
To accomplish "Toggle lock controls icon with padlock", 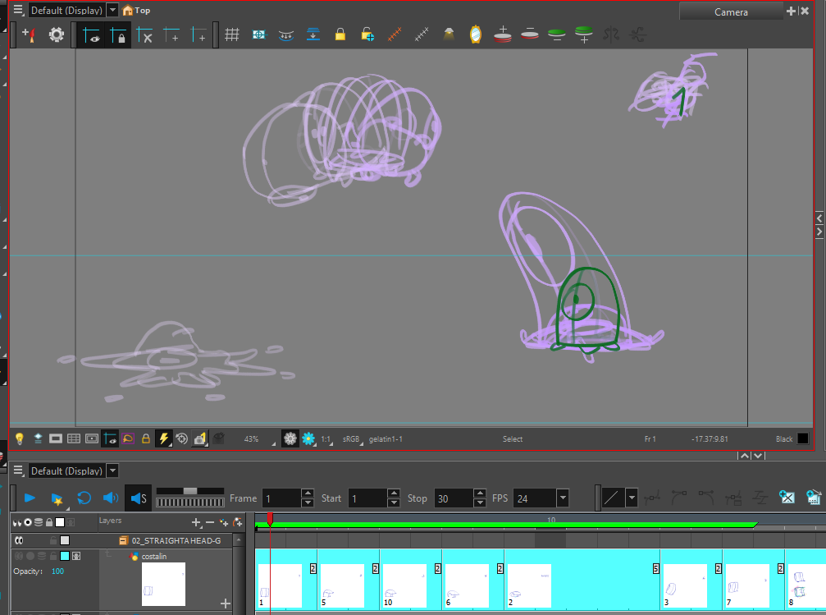I will (118, 34).
